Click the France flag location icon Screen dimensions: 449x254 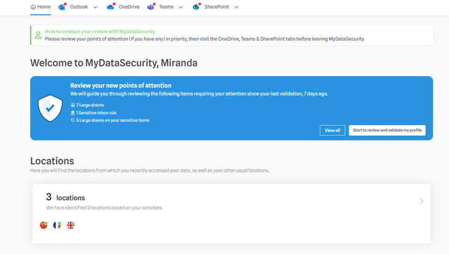(x=57, y=225)
